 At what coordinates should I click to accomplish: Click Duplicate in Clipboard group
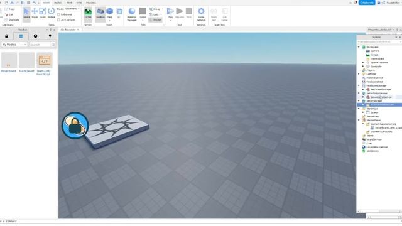tap(12, 19)
